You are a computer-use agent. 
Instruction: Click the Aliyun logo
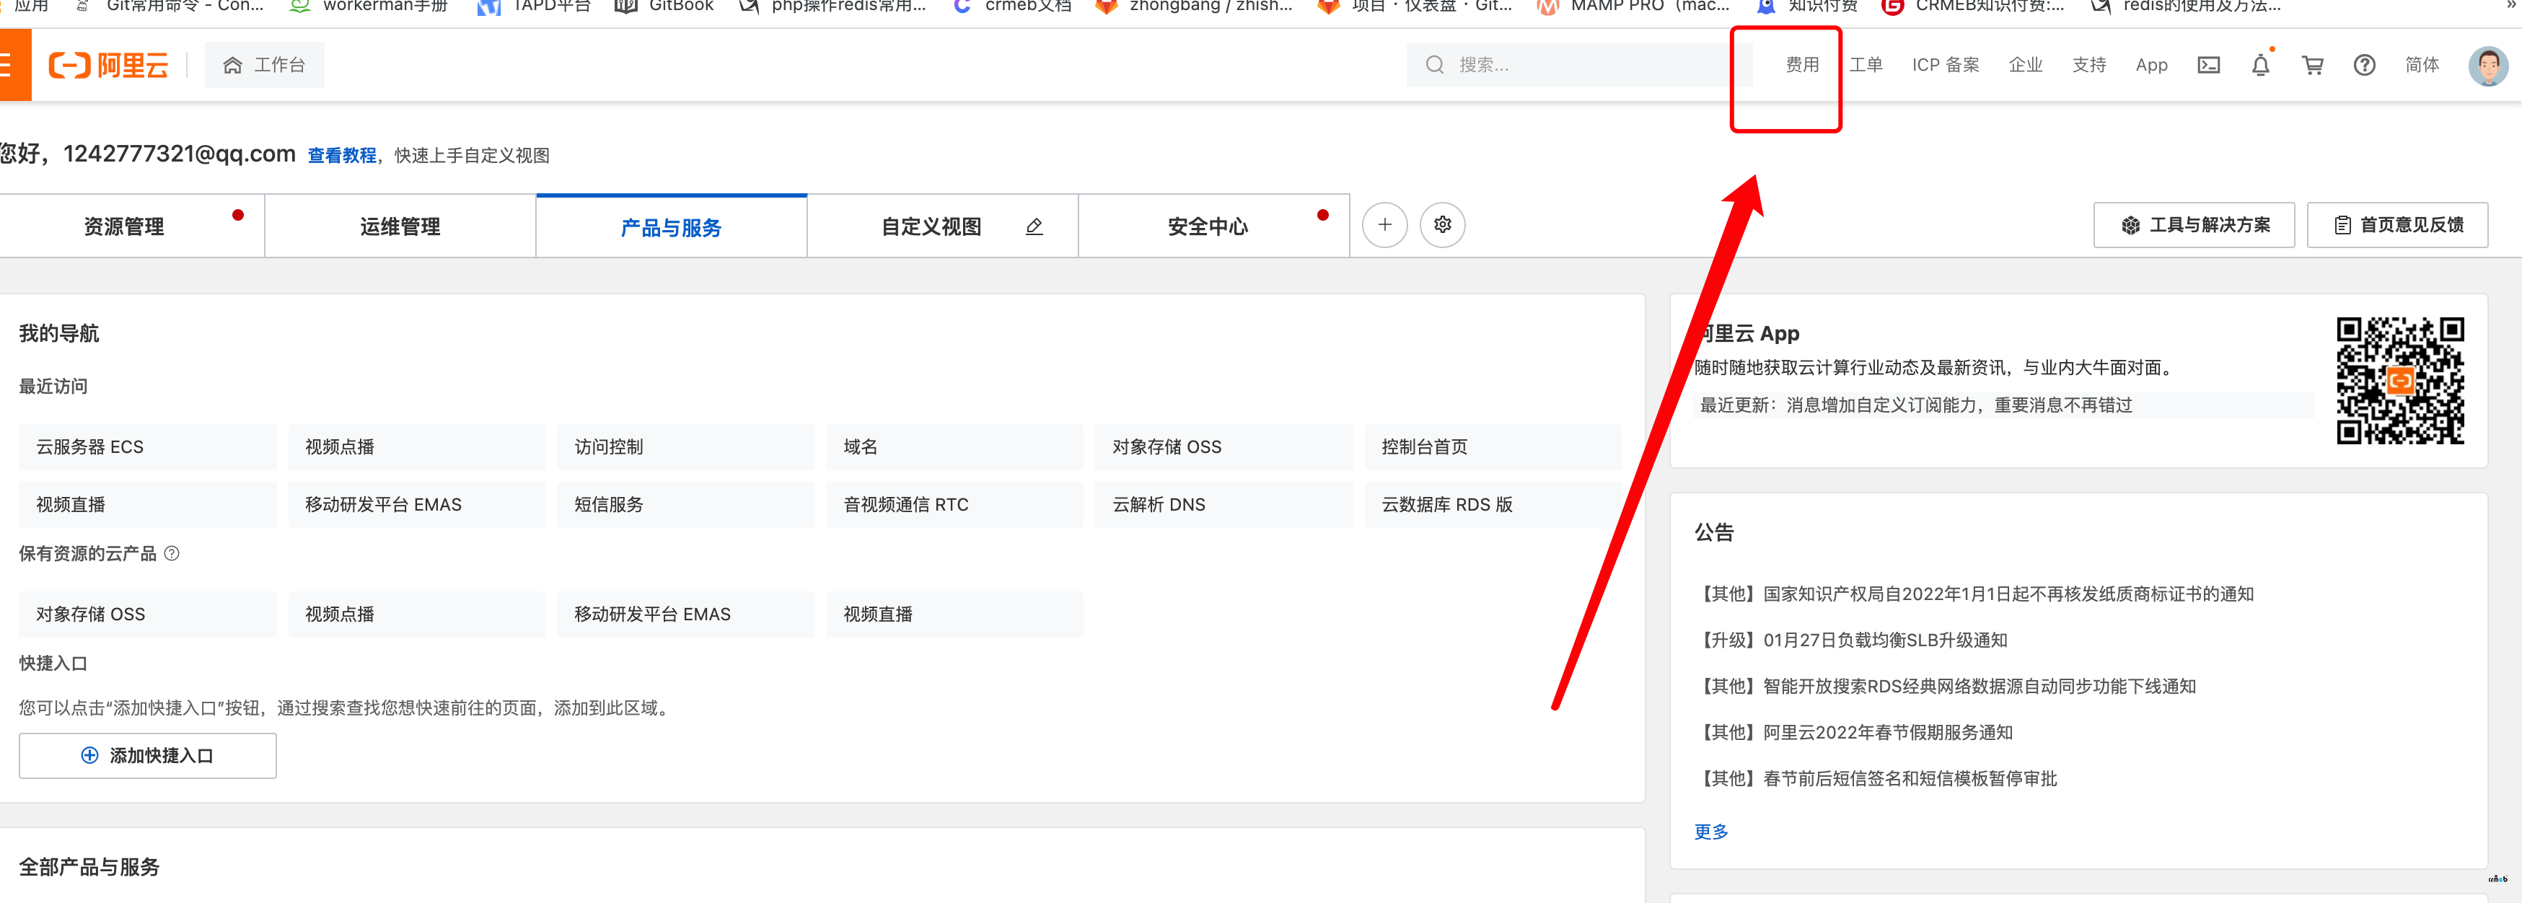109,65
